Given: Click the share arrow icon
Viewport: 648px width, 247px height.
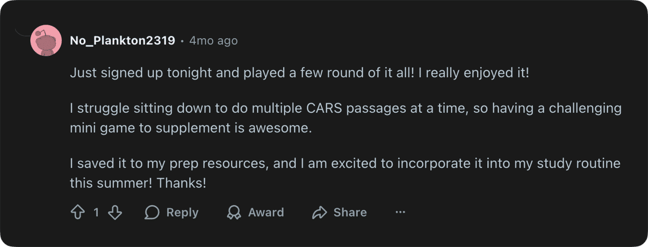Looking at the screenshot, I should tap(320, 213).
